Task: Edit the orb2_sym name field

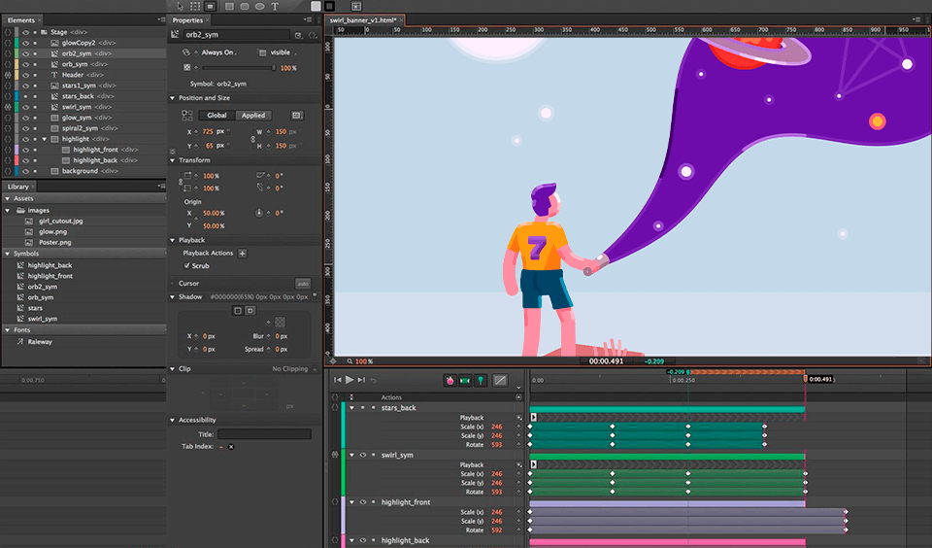Action: pyautogui.click(x=236, y=35)
